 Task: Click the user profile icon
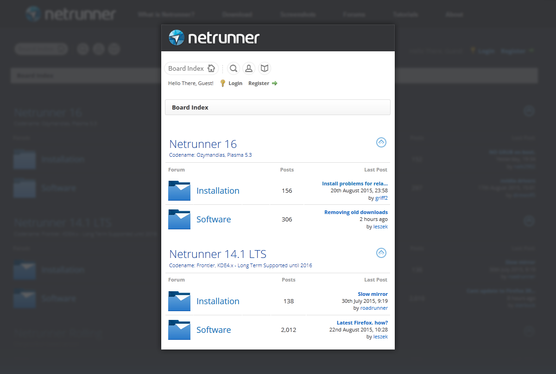(249, 68)
